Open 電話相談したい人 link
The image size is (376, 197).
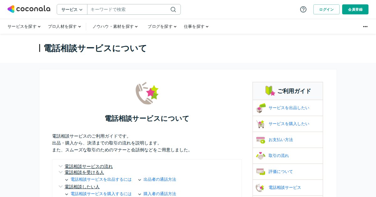click(x=82, y=187)
